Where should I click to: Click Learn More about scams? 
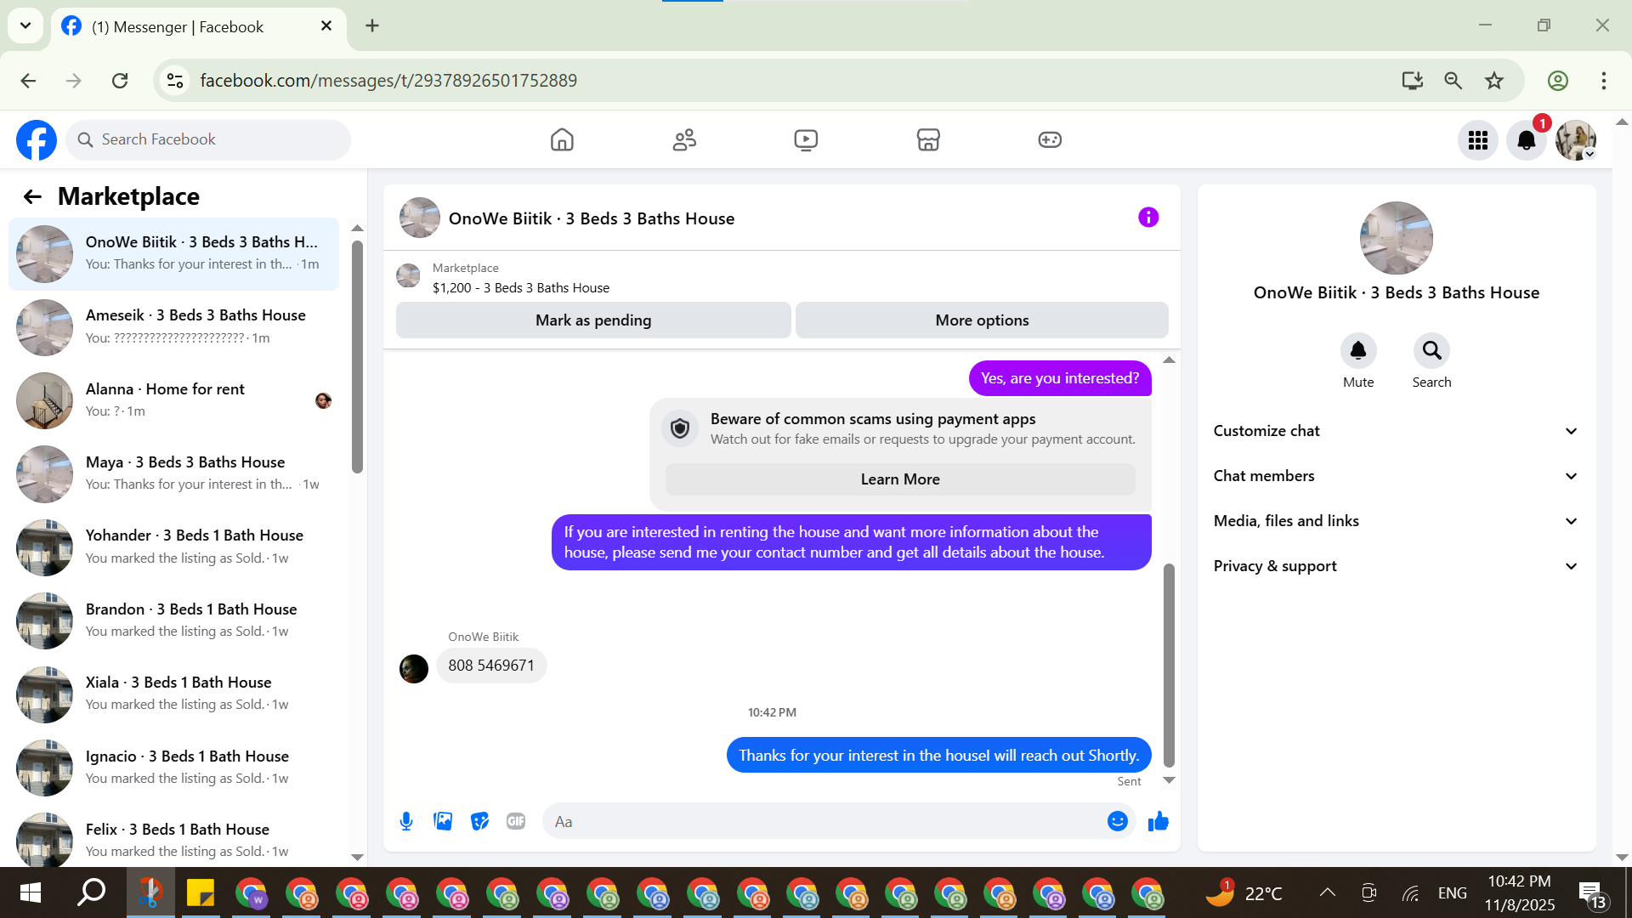click(900, 479)
